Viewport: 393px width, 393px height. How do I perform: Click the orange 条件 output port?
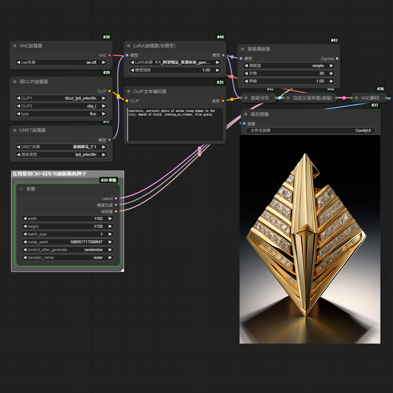pos(223,101)
